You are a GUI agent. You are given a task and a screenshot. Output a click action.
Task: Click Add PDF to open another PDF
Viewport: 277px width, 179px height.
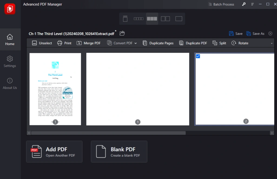[x=54, y=152]
